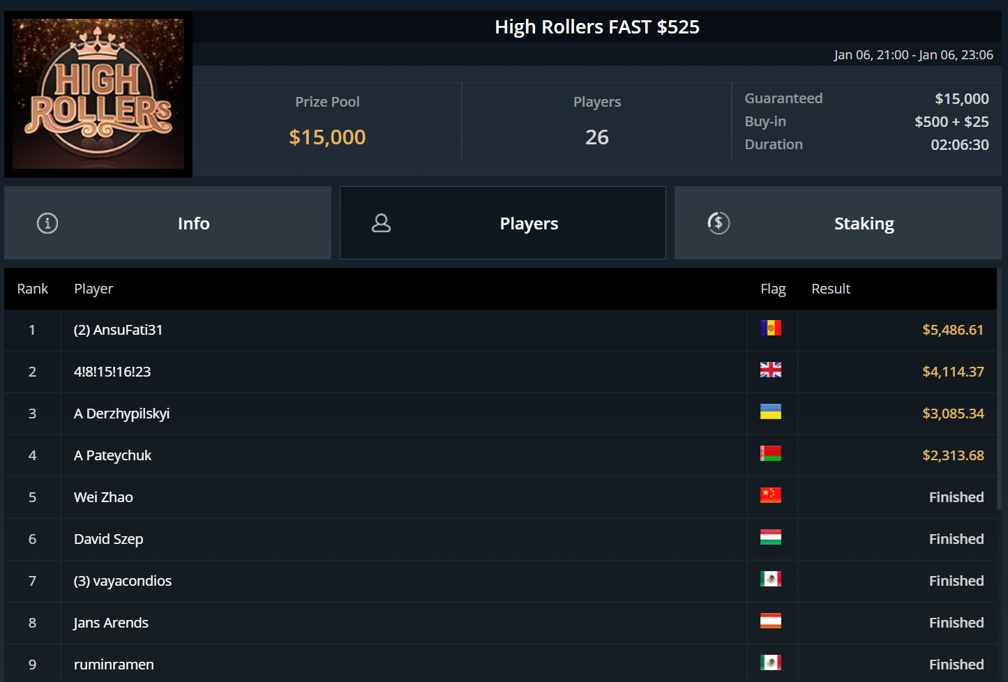Open the Info tab
Viewport: 1008px width, 682px height.
pos(167,223)
